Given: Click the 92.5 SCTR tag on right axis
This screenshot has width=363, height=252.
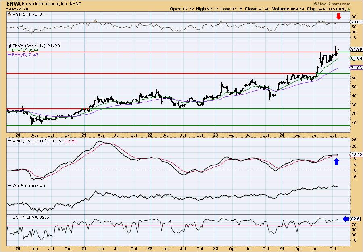Looking at the screenshot, I should click(x=356, y=219).
